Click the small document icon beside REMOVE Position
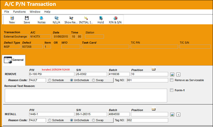This screenshot has width=213, height=127. coord(178,75)
